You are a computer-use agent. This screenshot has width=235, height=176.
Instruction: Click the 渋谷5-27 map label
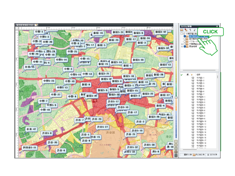pyautogui.click(x=102, y=127)
